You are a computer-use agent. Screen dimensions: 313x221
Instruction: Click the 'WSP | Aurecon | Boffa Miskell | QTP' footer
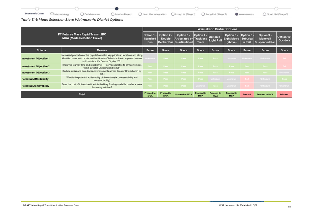238,205
